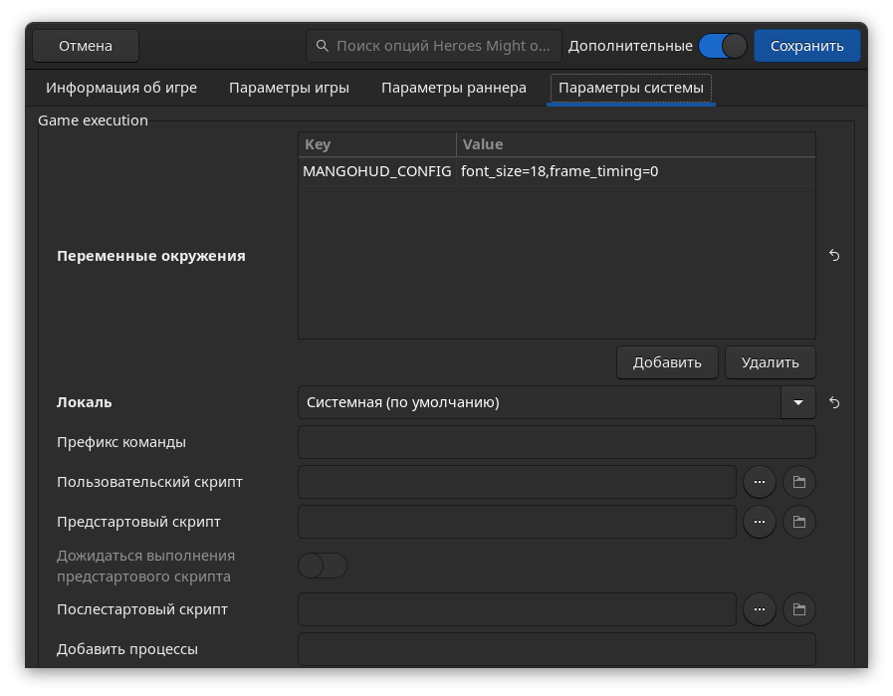Open the Информация об игре tab

121,88
